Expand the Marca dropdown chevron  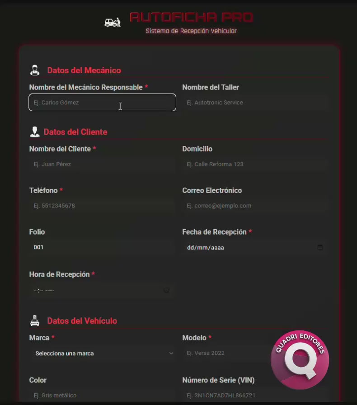[171, 353]
